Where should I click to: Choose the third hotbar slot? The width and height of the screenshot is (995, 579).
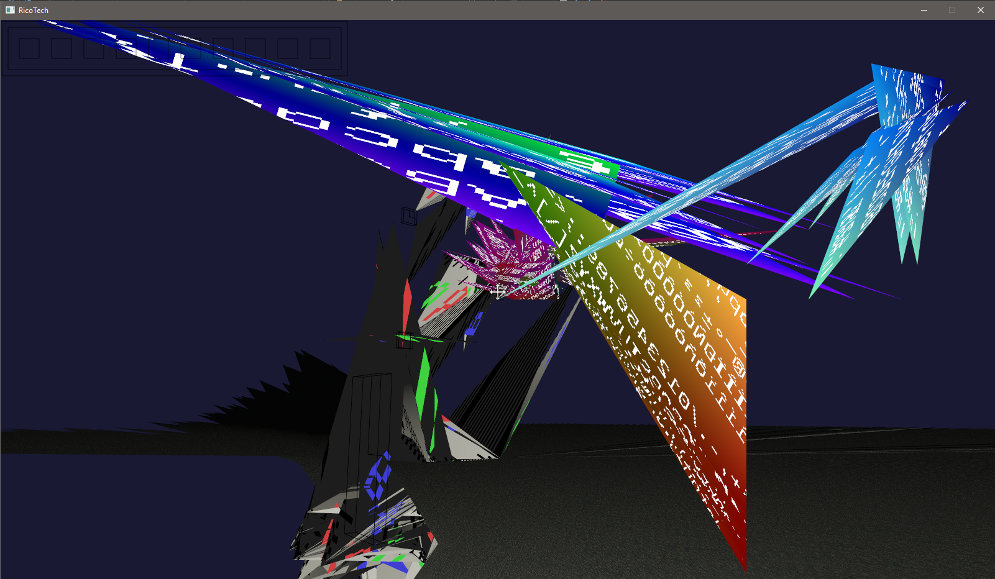click(94, 48)
